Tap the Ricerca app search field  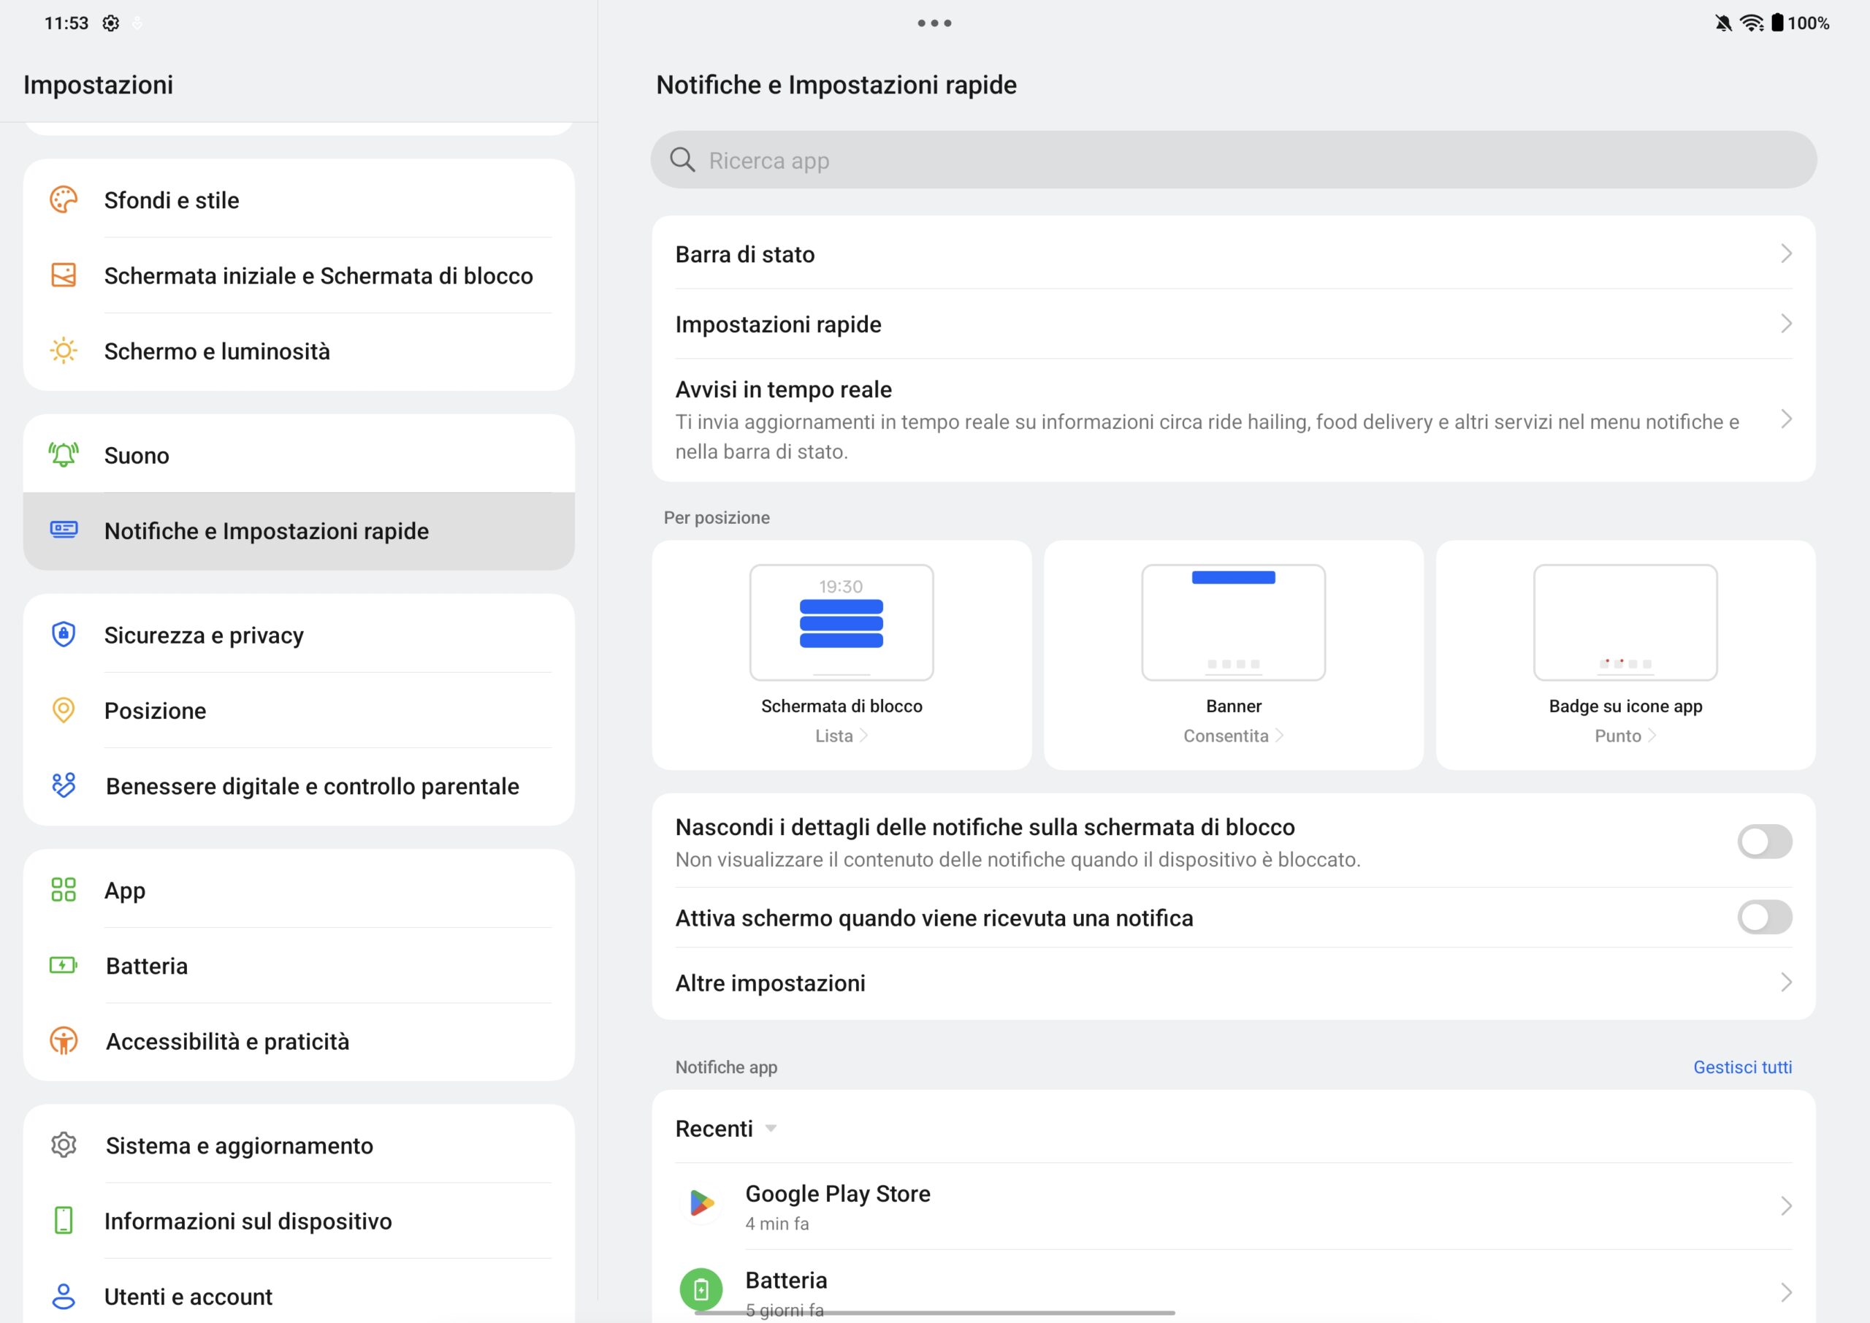coord(1233,160)
